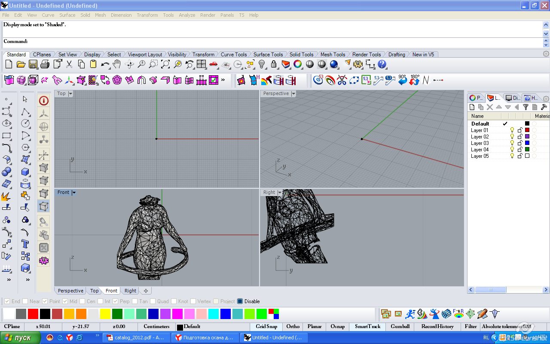The height and width of the screenshot is (344, 550).
Task: Open the Perspective viewport dropdown arrow
Action: [293, 94]
